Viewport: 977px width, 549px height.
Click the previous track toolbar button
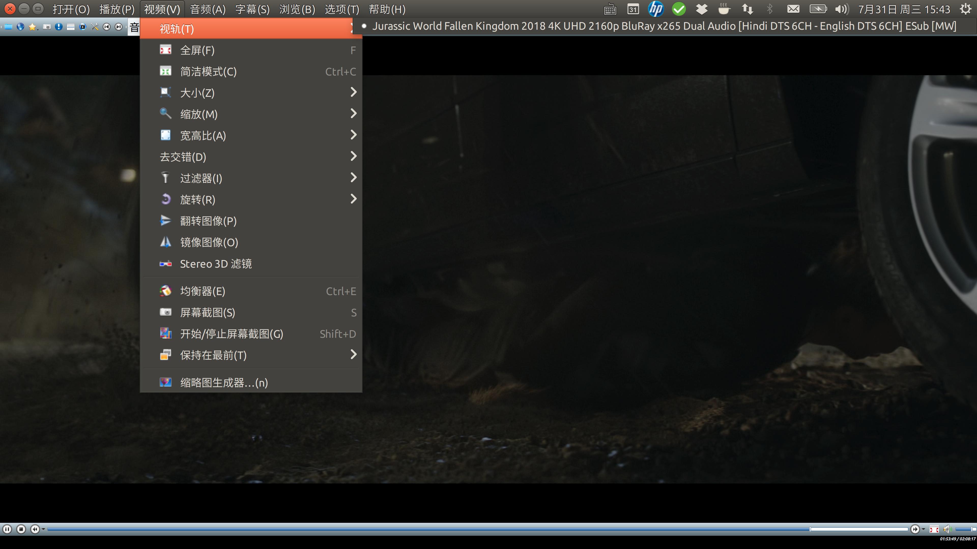tap(107, 27)
